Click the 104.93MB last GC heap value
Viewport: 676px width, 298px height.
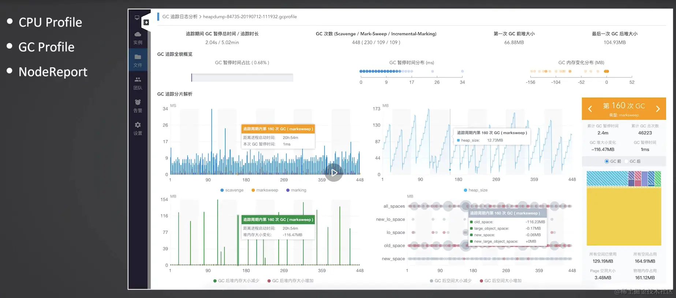pyautogui.click(x=615, y=42)
